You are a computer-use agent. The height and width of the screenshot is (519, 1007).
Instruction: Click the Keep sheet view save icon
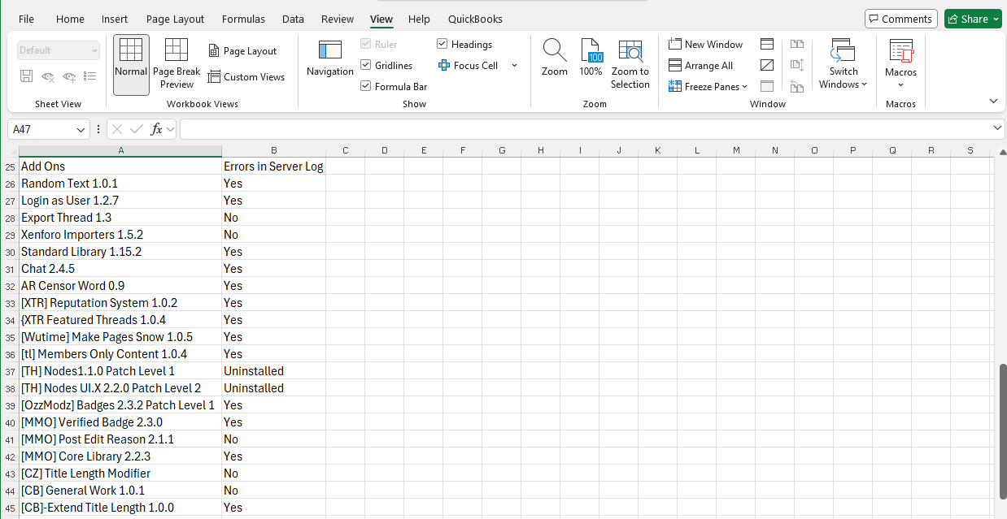tap(26, 76)
